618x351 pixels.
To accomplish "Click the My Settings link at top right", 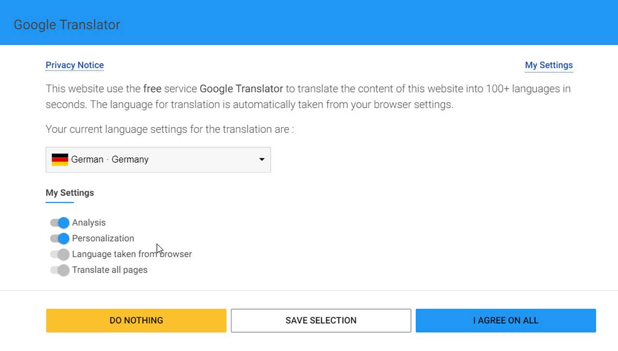I will 549,65.
